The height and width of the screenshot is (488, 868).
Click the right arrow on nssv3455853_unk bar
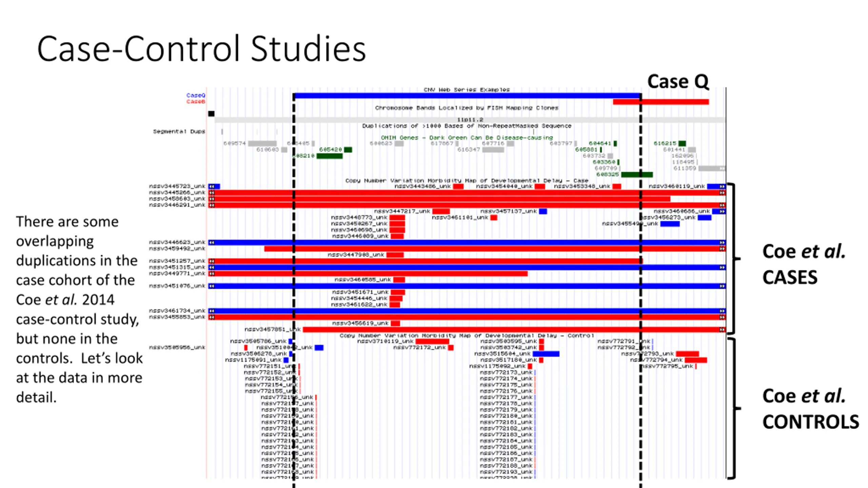tap(722, 317)
